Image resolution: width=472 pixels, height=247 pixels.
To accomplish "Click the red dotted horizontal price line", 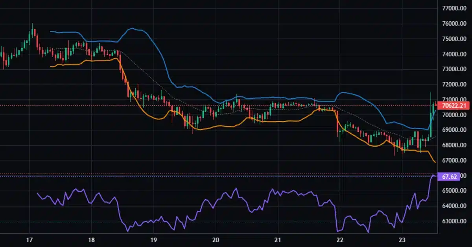I will (157, 105).
